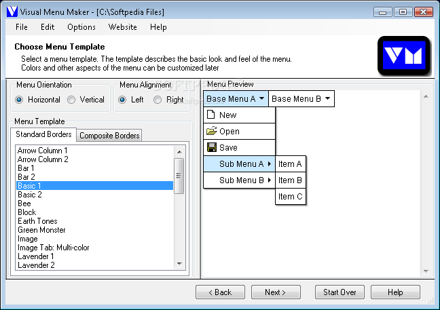Select the Basic 1 template

coord(95,186)
